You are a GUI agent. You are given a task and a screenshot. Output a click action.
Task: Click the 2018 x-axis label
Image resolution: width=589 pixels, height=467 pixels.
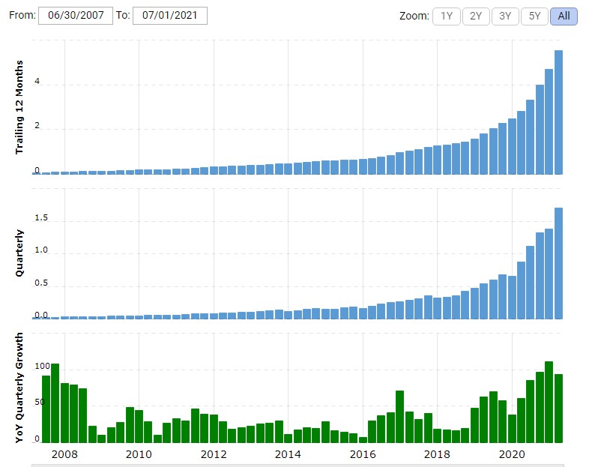(x=437, y=454)
